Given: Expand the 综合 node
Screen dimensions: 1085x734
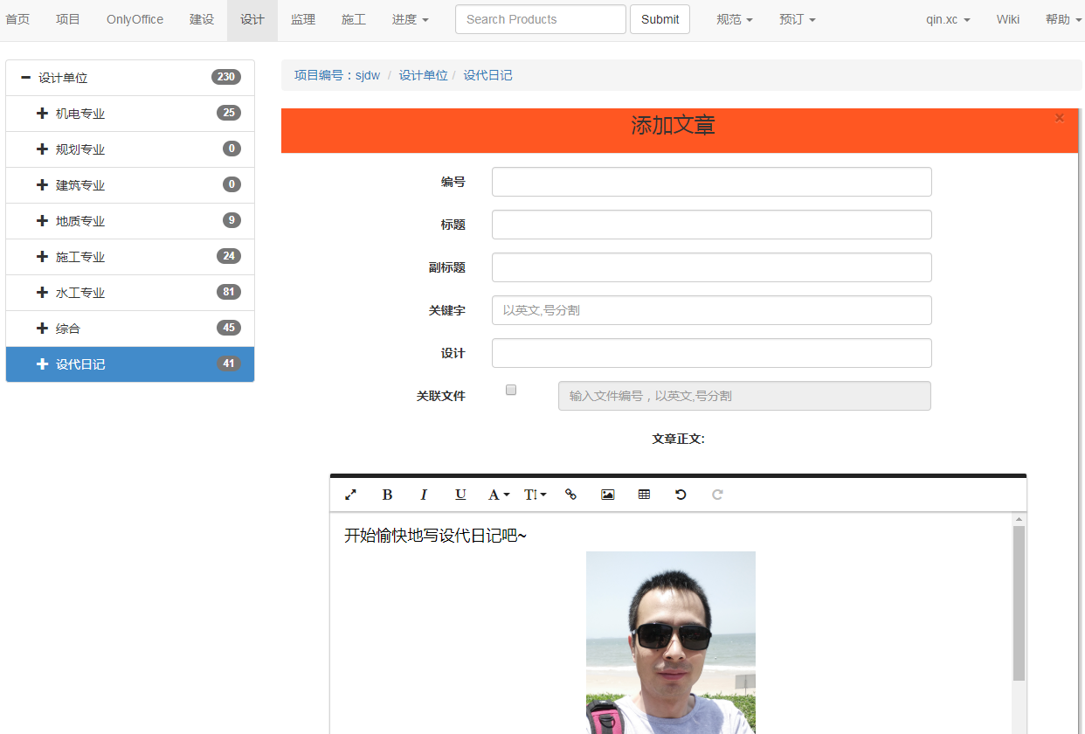Looking at the screenshot, I should point(42,329).
